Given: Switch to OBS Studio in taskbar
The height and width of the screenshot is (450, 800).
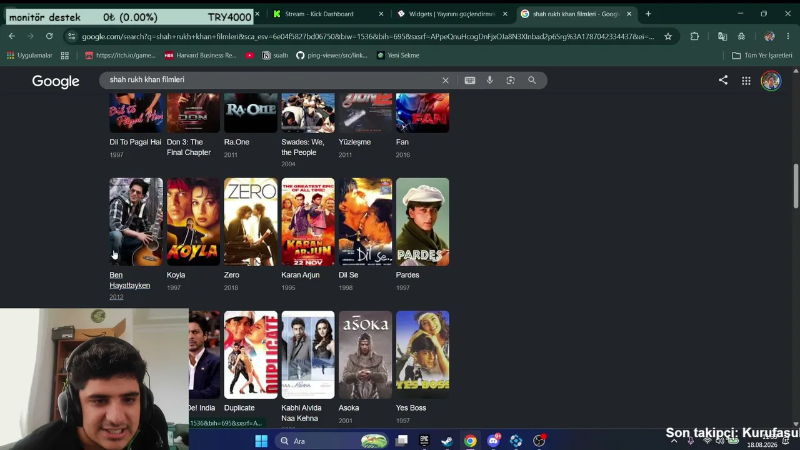Looking at the screenshot, I should tap(539, 441).
